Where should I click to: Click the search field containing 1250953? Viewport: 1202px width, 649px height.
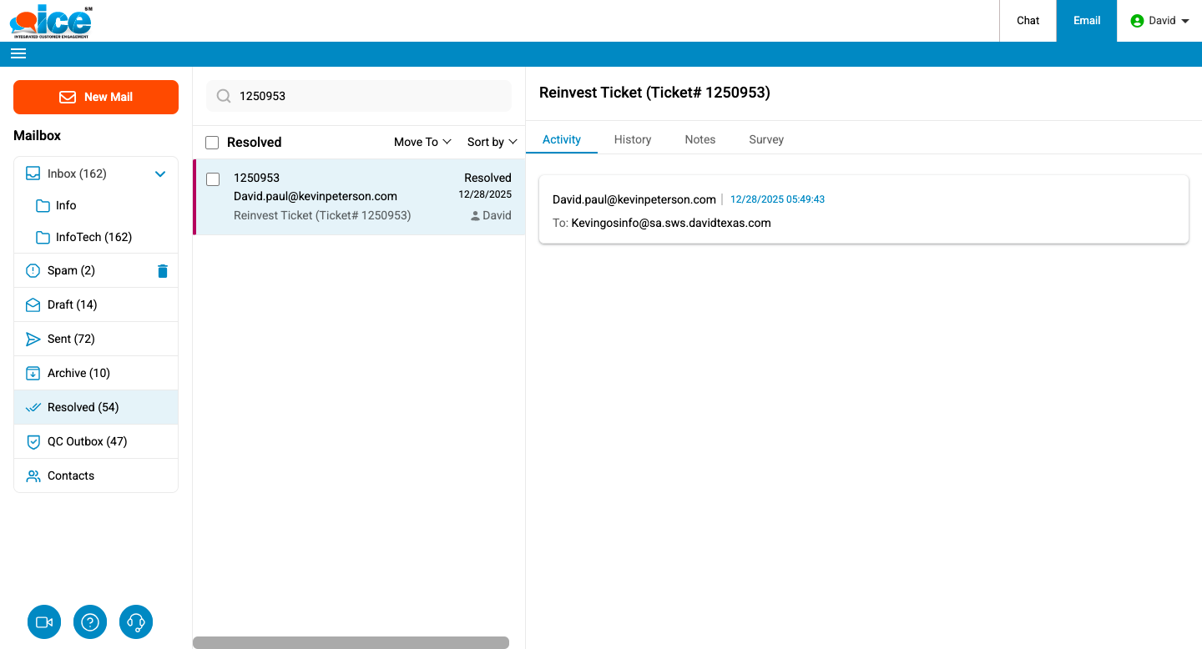click(367, 96)
